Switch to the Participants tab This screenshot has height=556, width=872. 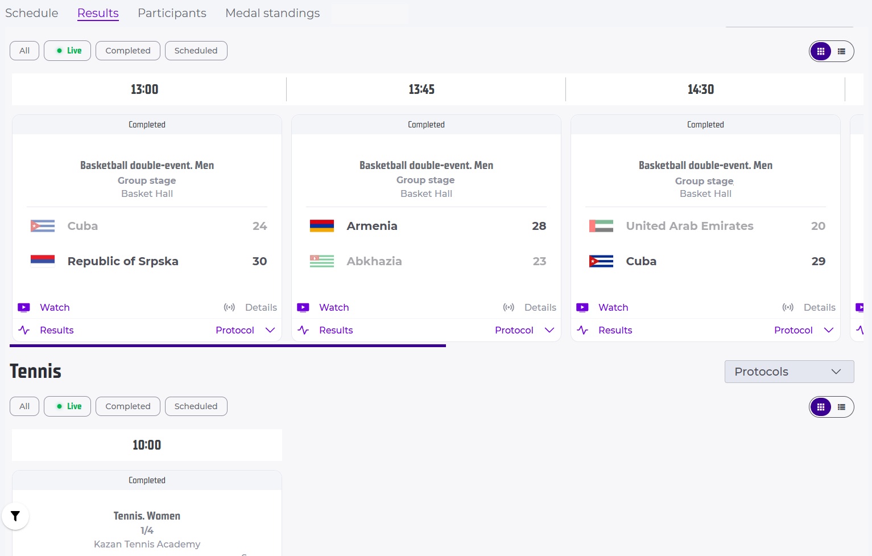pos(172,13)
